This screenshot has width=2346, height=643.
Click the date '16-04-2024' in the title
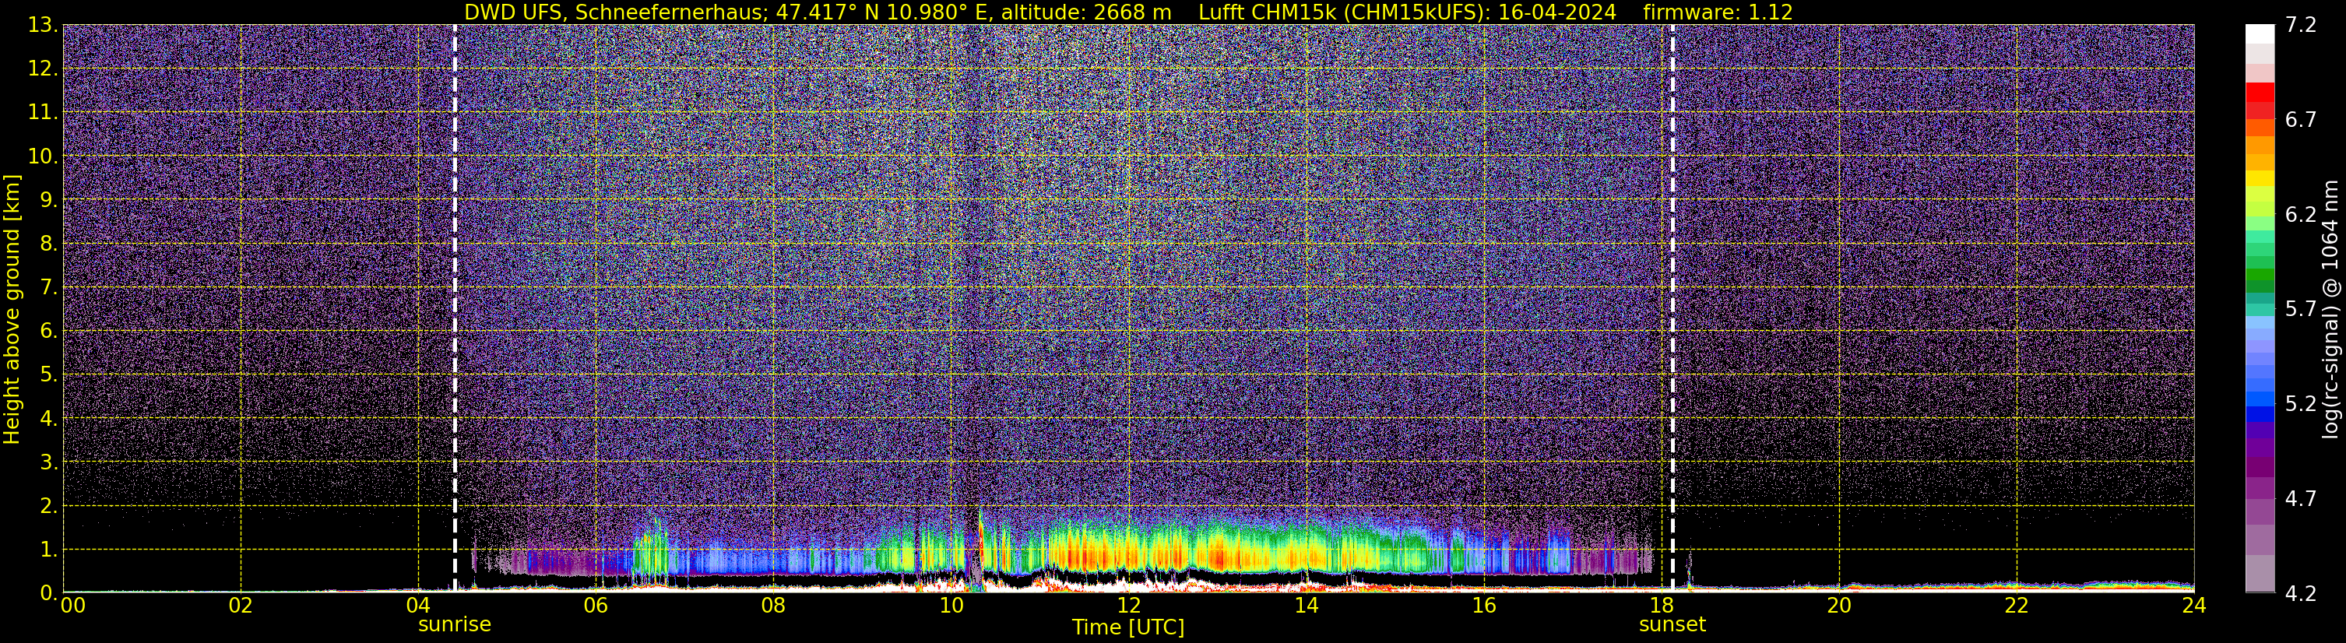tap(1557, 12)
